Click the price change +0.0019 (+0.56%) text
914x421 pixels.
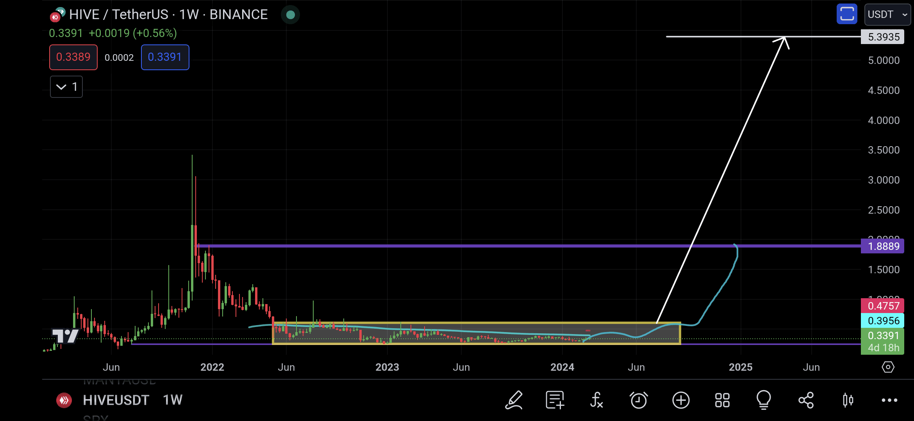133,33
